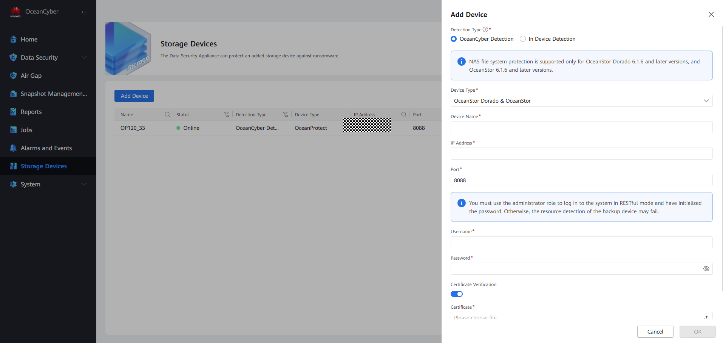Select the OceanCyber Detection radio button

[x=454, y=39]
